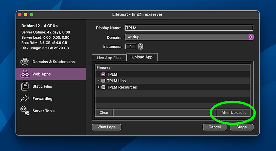Open Domains & Subdomains section label
Viewport: 276px width, 151px height.
pyautogui.click(x=54, y=62)
